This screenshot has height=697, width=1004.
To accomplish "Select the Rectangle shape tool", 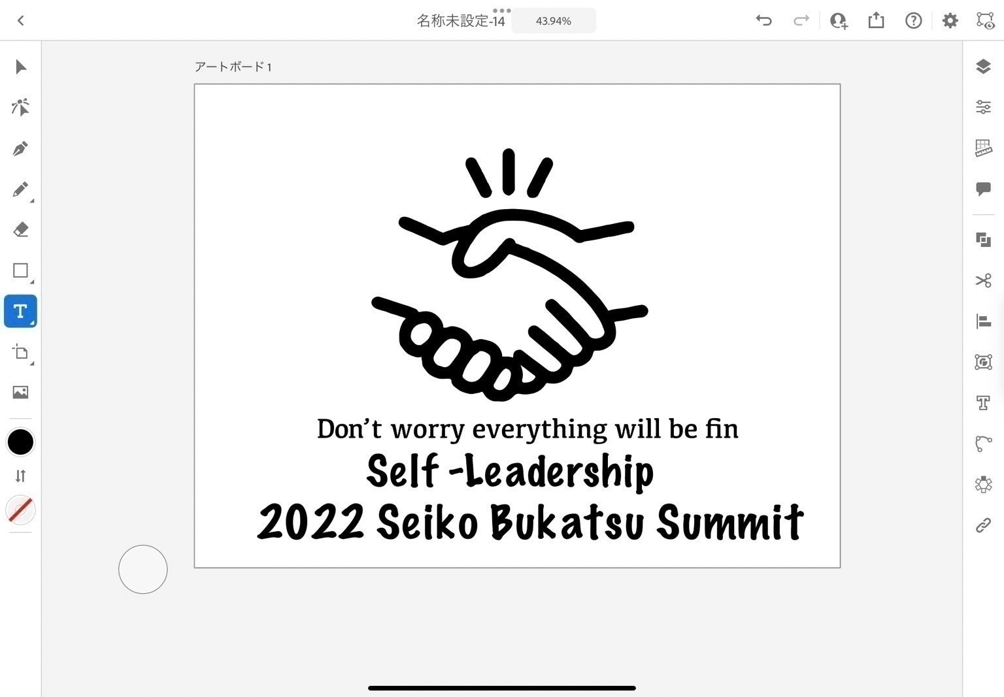I will tap(20, 270).
